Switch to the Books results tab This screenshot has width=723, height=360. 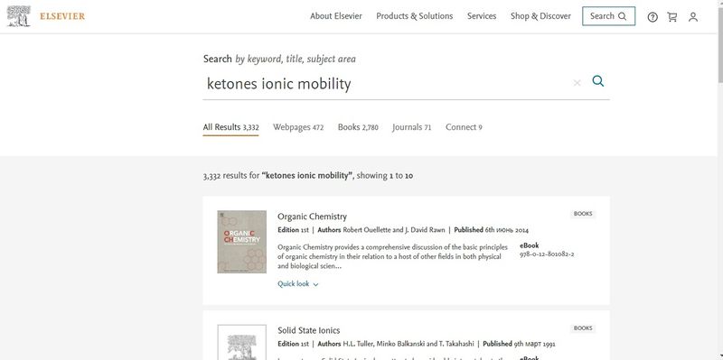click(358, 127)
